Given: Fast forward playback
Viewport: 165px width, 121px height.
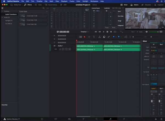Looking at the screenshot, I should [x=100, y=32].
